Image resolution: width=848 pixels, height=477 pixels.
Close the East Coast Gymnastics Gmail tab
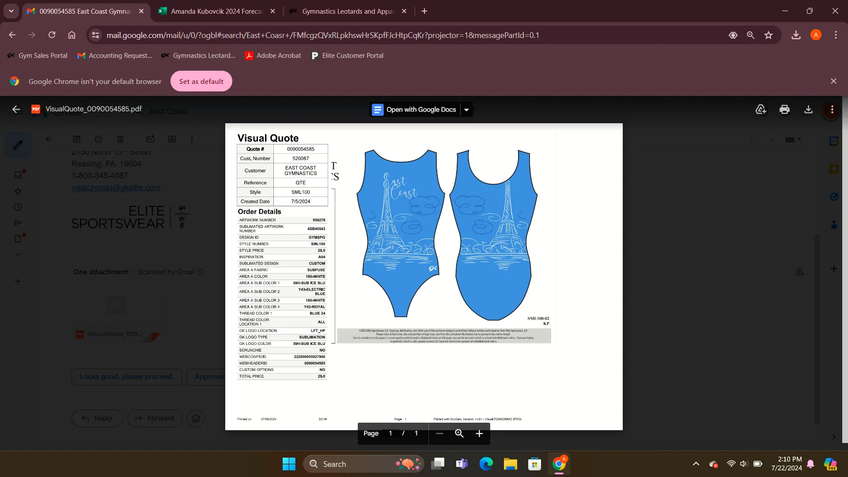[x=141, y=11]
